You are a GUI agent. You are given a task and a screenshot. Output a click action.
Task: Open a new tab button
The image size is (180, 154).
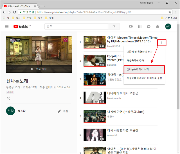point(42,6)
